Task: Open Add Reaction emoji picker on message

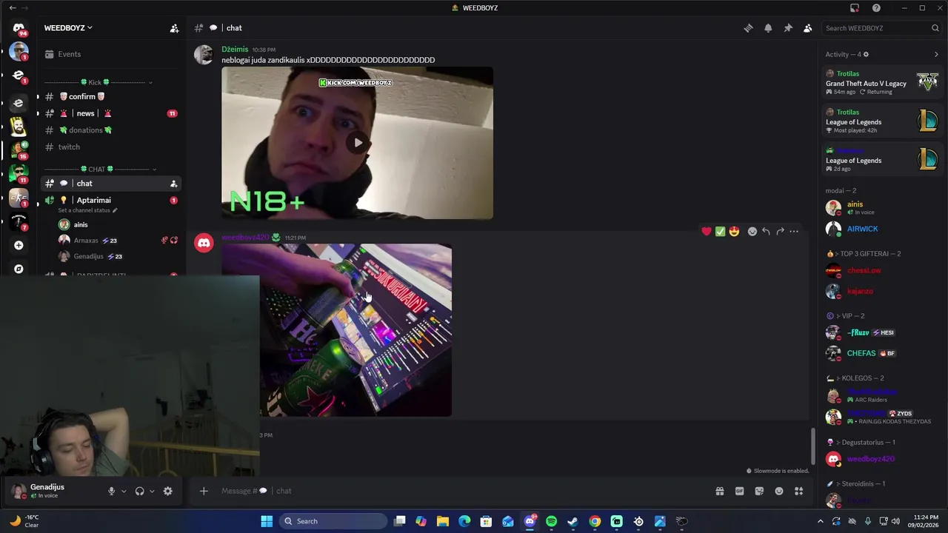Action: 752,232
